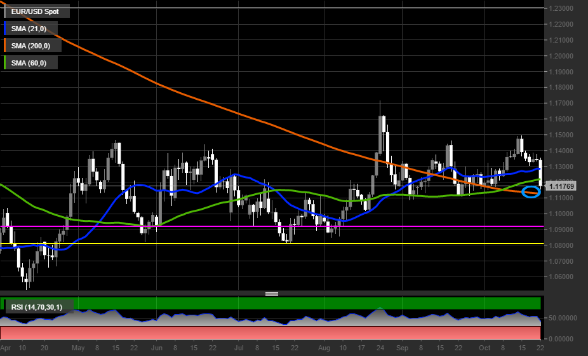Click the blue circle annotation on chart
Image resolution: width=588 pixels, height=356 pixels.
pyautogui.click(x=530, y=191)
